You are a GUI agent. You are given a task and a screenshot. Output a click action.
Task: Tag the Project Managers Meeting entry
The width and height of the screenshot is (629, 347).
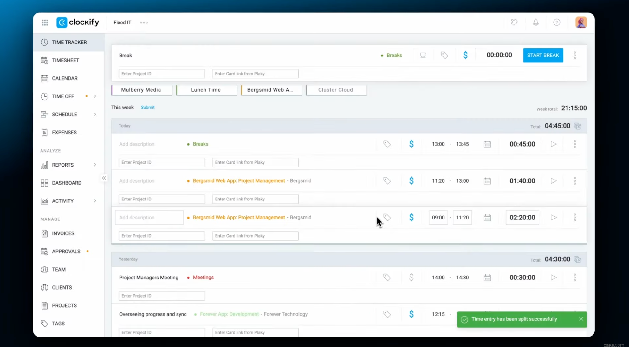(387, 278)
